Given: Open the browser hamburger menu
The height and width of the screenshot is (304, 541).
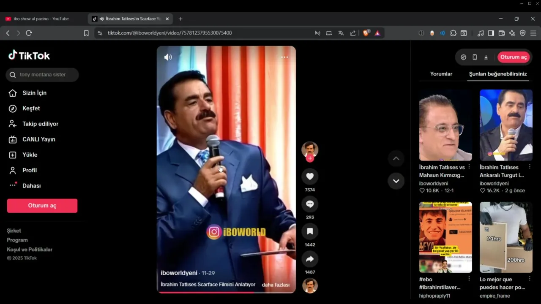Looking at the screenshot, I should pyautogui.click(x=533, y=33).
